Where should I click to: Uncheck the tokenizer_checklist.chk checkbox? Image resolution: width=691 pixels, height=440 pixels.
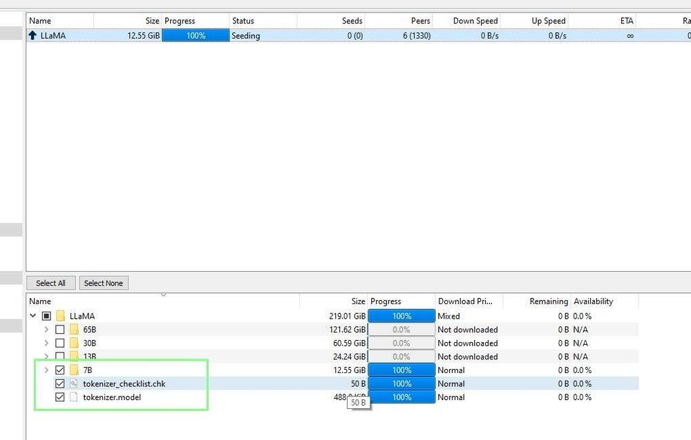pyautogui.click(x=60, y=383)
